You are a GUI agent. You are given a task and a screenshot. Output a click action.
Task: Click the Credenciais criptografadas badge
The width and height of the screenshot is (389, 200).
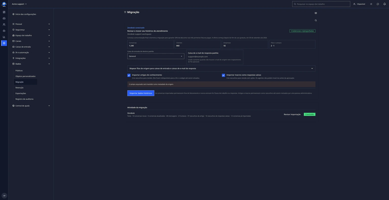tap(302, 31)
